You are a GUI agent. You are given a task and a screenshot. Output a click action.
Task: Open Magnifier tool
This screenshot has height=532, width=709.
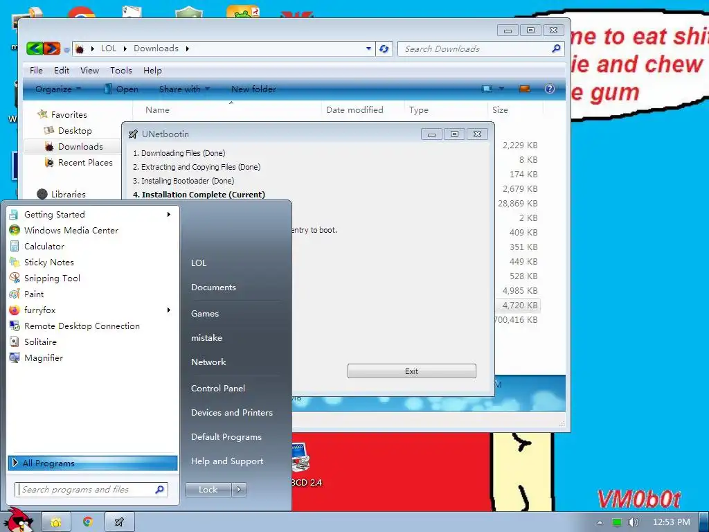pyautogui.click(x=91, y=358)
